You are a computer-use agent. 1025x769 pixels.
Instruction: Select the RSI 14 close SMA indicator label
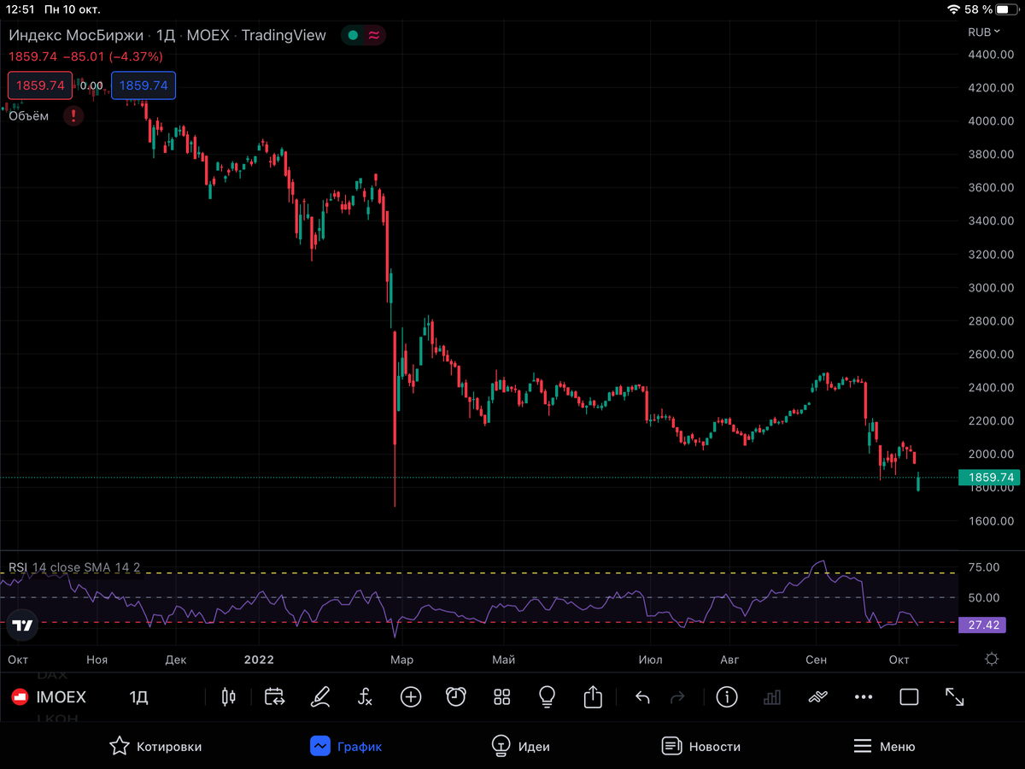(x=73, y=568)
